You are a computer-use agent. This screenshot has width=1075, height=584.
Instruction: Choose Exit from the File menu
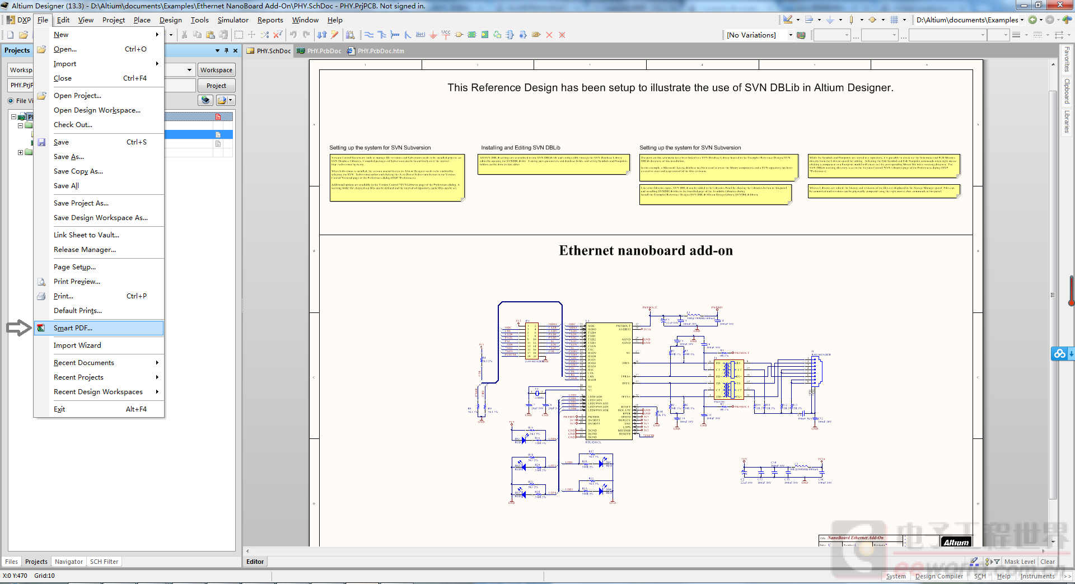pyautogui.click(x=99, y=409)
